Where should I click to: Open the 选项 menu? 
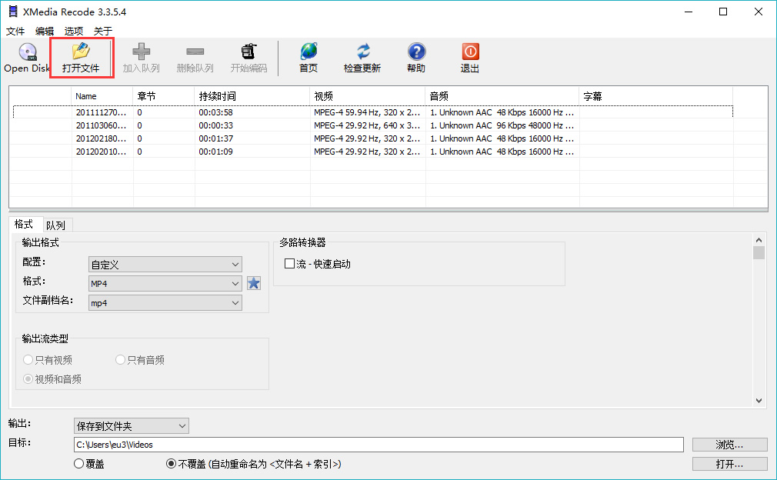pos(74,32)
